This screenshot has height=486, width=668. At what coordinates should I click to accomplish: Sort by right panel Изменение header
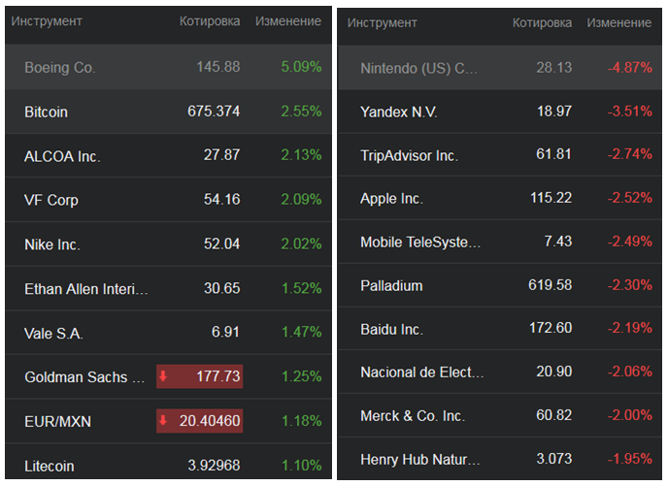619,22
